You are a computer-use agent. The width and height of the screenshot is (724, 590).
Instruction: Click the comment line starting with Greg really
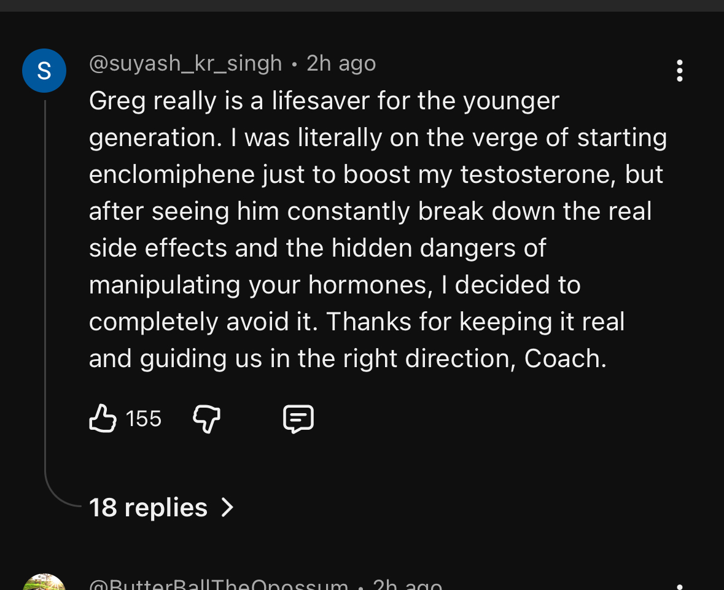324,101
